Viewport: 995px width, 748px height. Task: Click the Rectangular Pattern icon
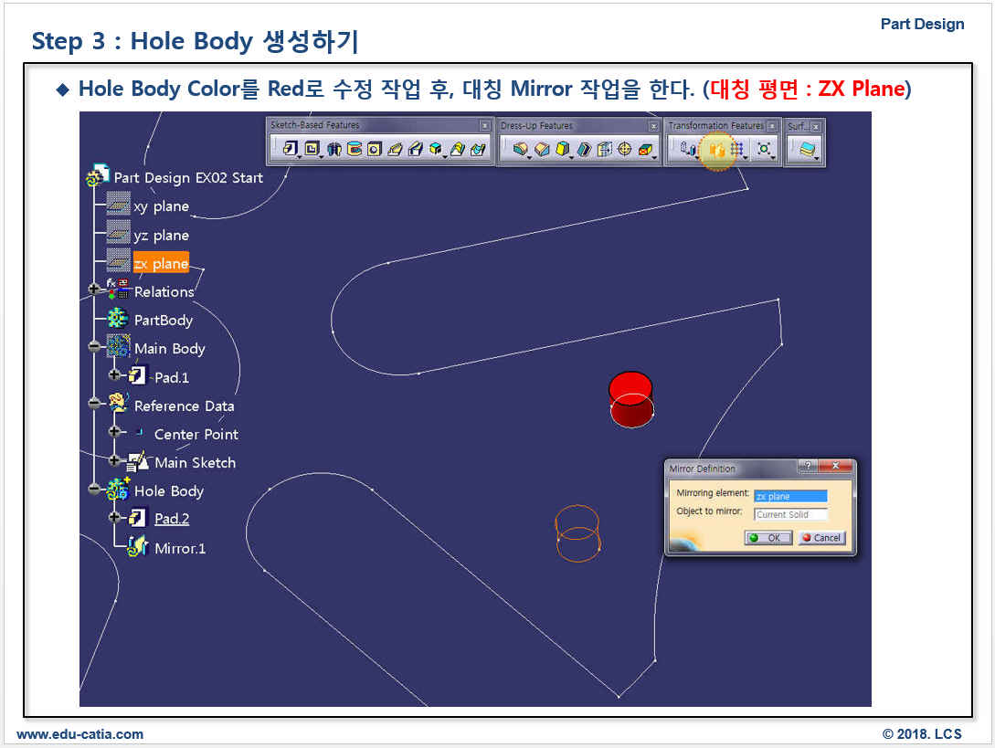tap(736, 149)
